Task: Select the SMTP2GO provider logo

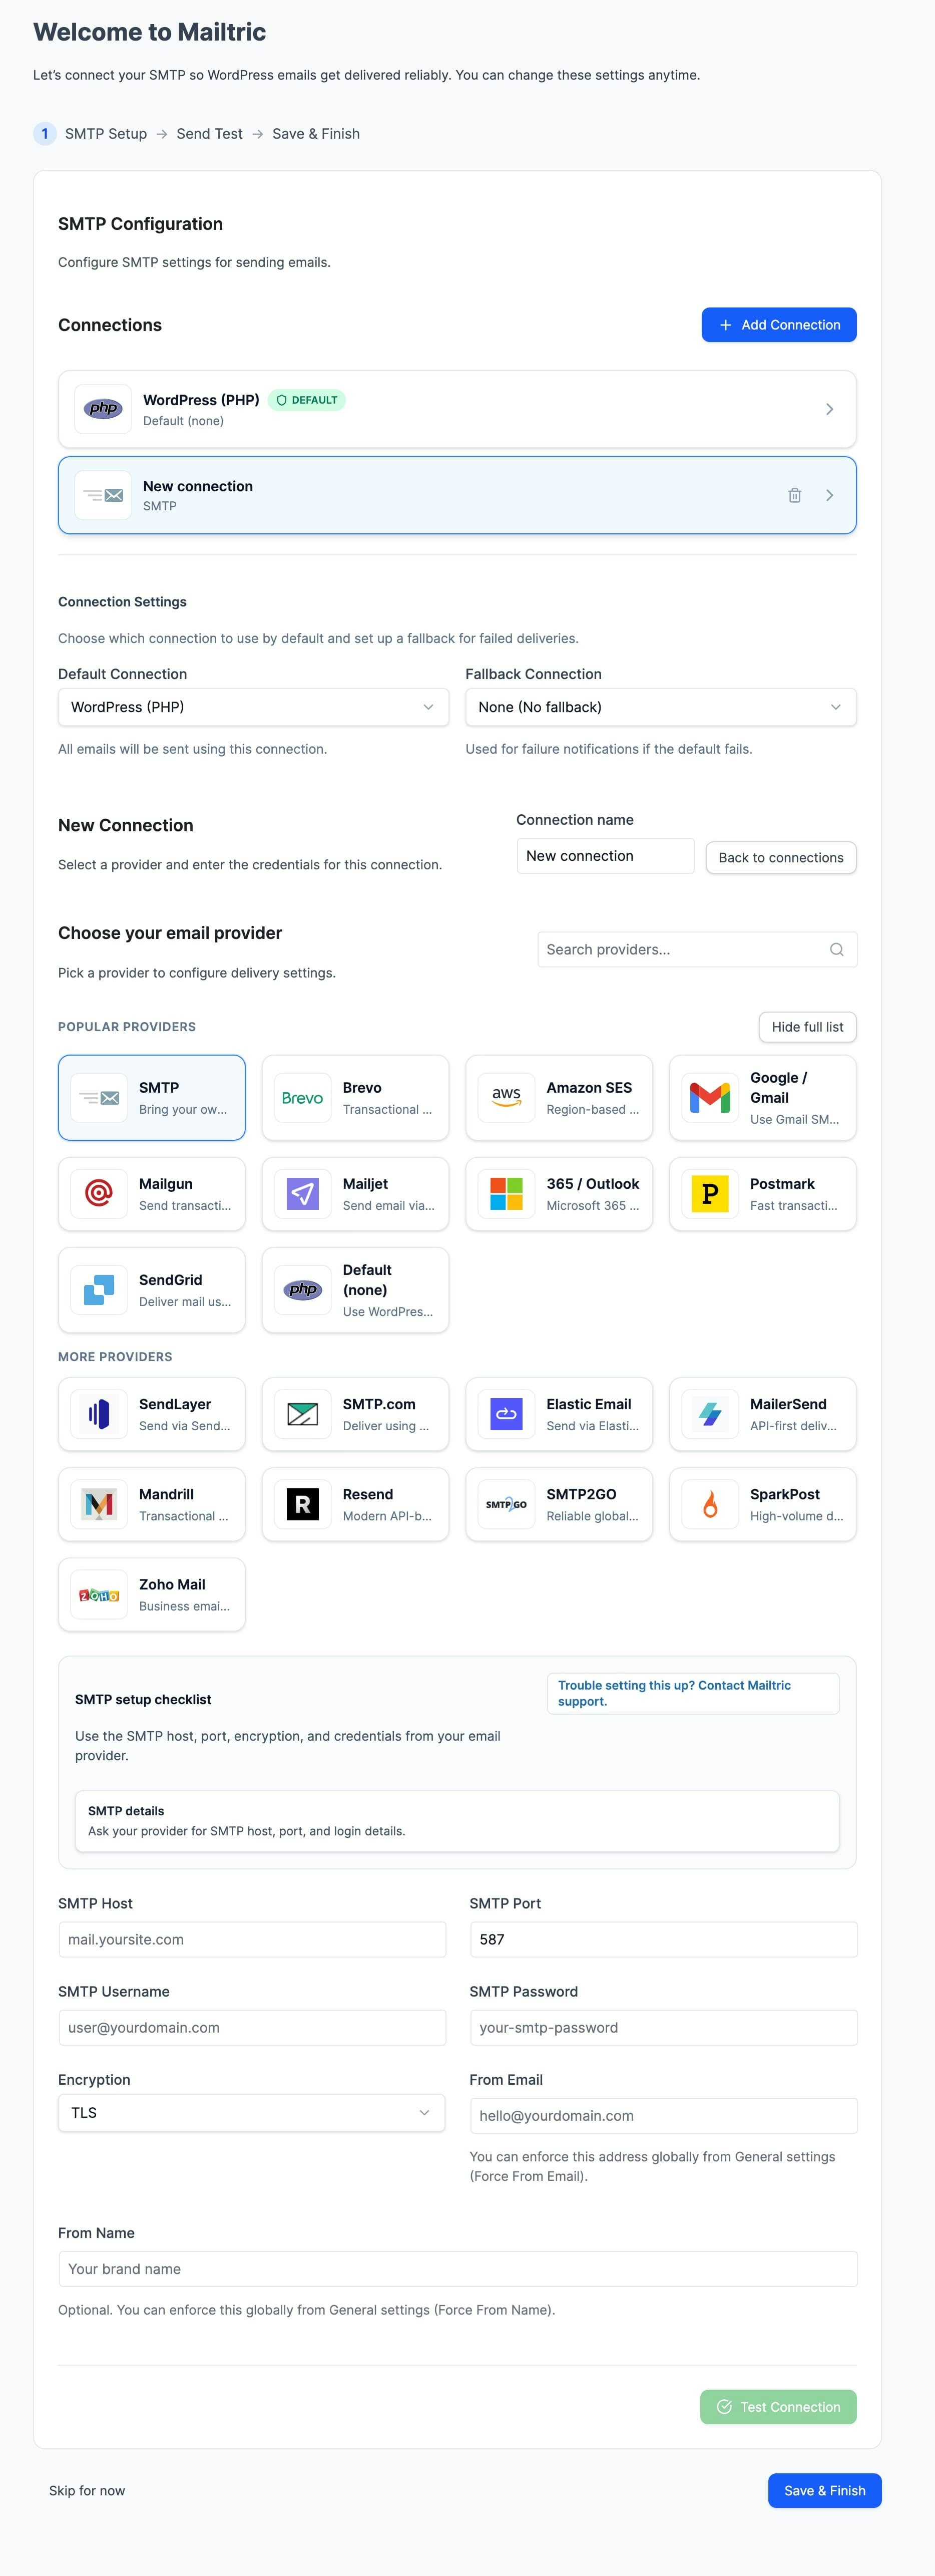Action: 507,1504
